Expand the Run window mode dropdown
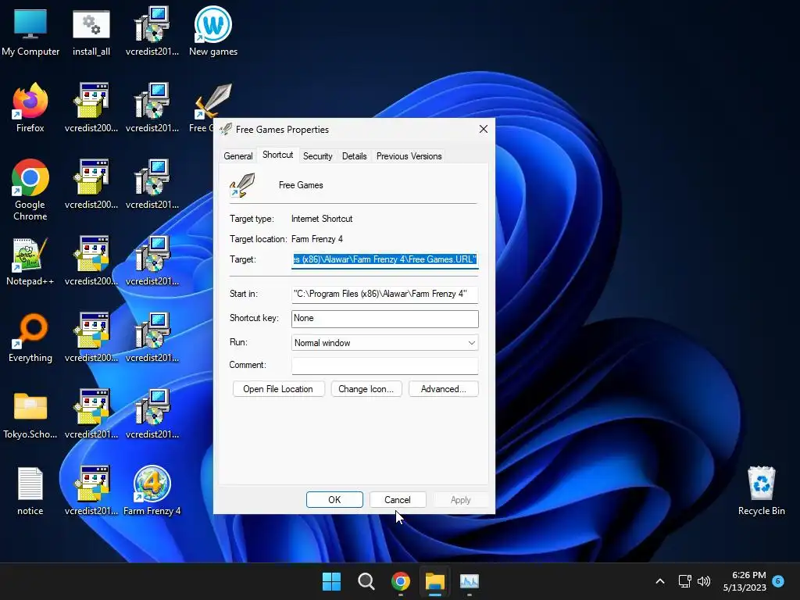The image size is (800, 600). tap(384, 343)
